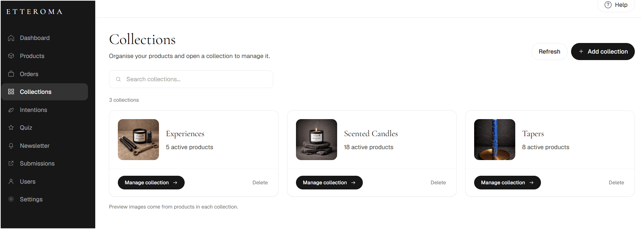Viewport: 642px width, 229px height.
Task: Click the Dashboard home icon
Action: click(11, 38)
